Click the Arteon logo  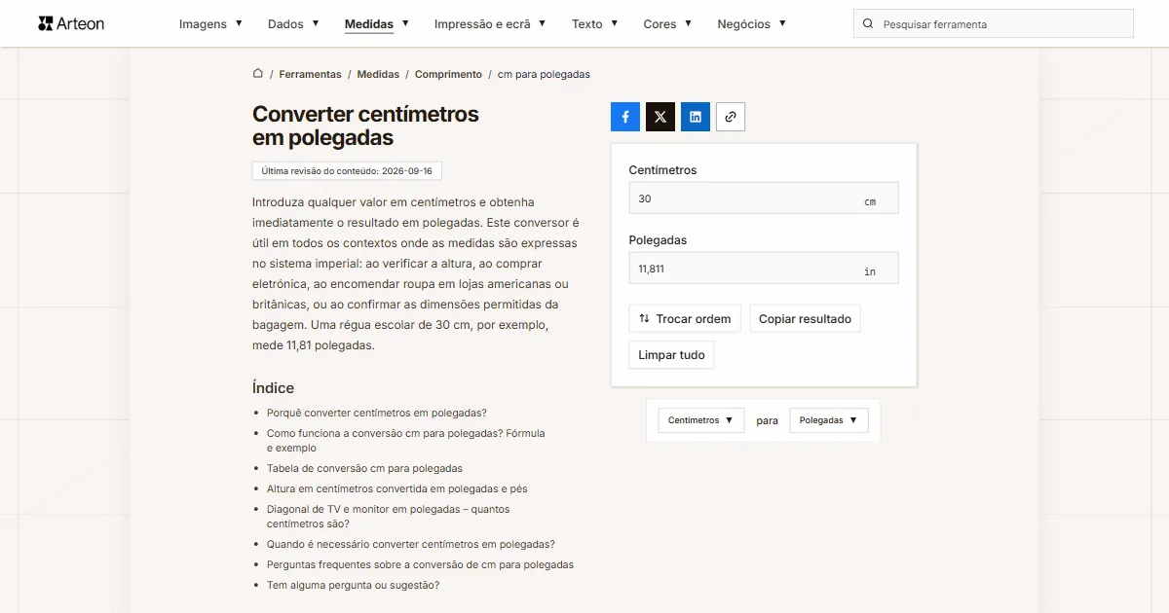point(71,23)
